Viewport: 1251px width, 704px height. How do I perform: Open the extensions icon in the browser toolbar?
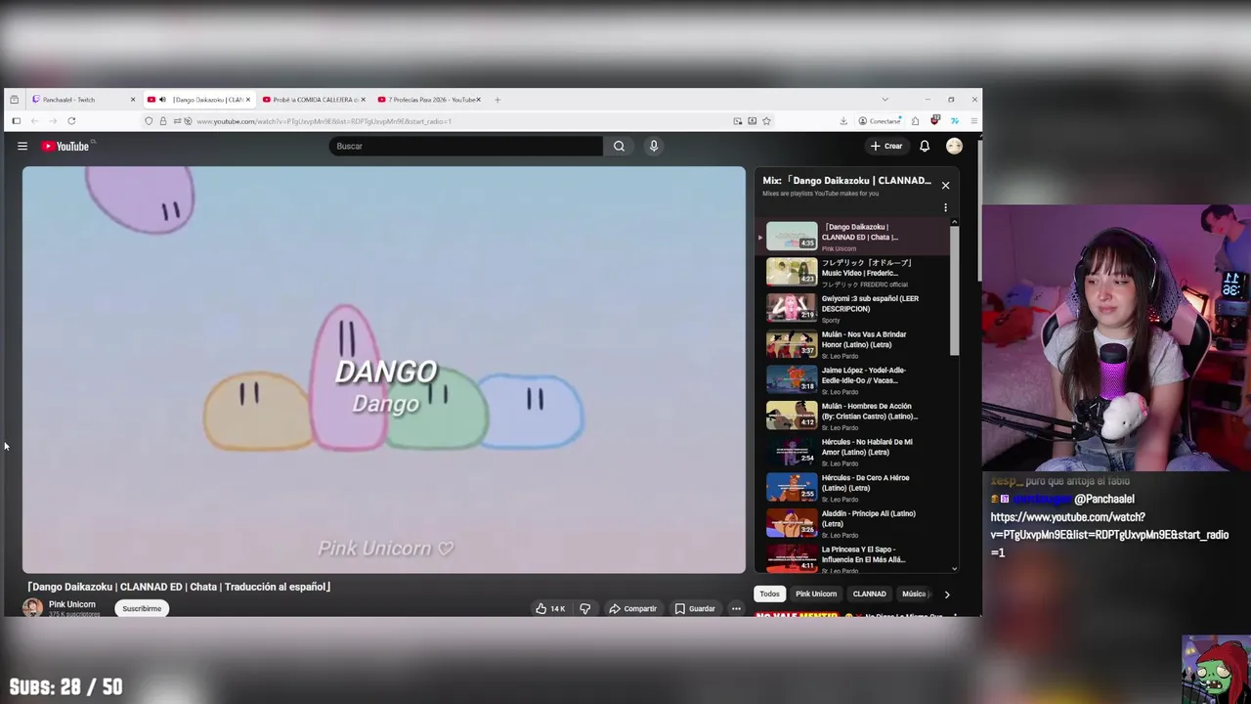915,121
